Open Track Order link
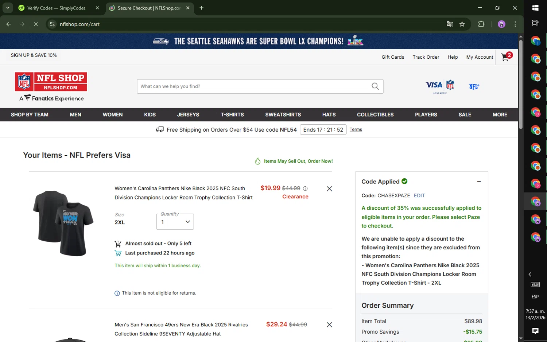This screenshot has height=342, width=547. pos(426,57)
